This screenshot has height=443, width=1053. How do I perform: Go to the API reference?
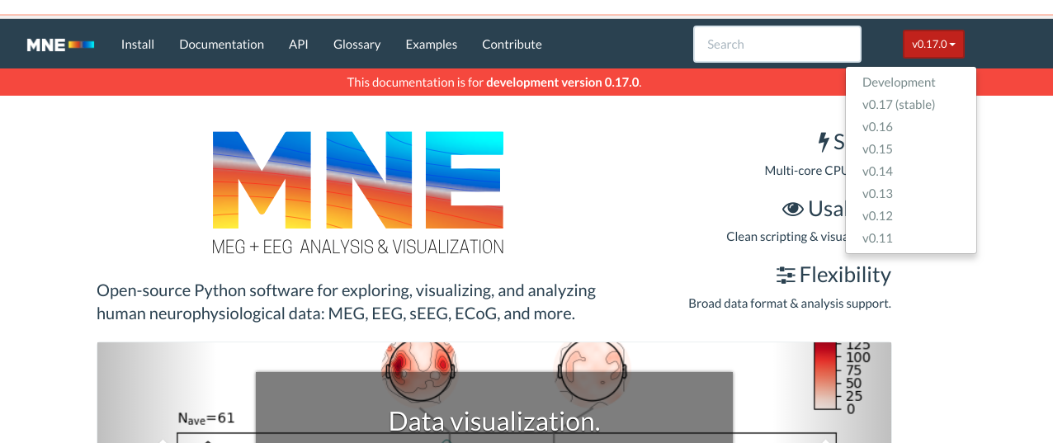[x=299, y=45]
